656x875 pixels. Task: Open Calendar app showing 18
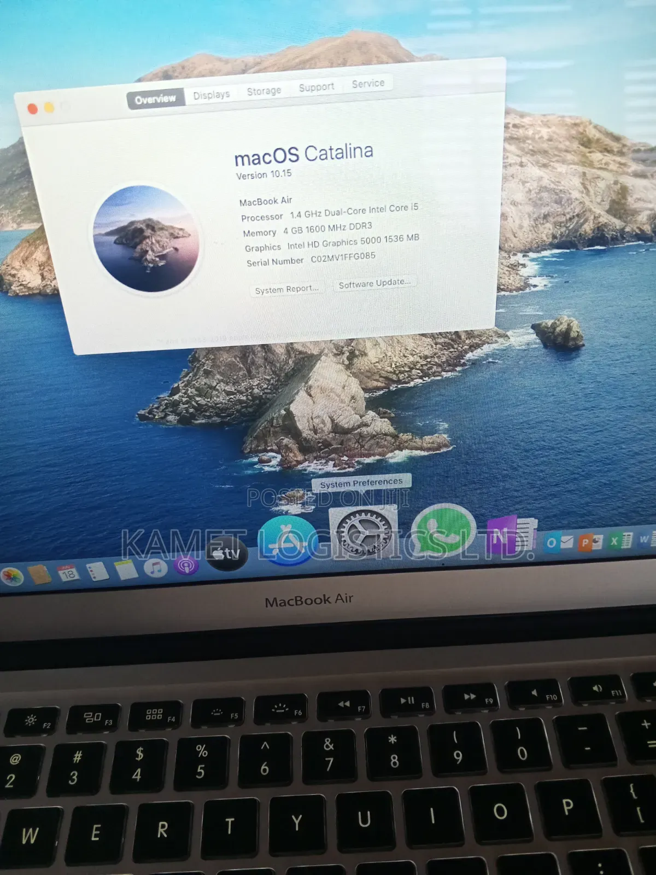pyautogui.click(x=68, y=573)
